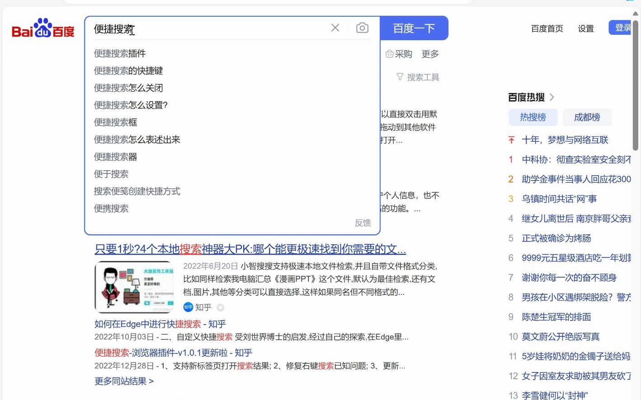Click the pinned top arrow icon in hot list
The width and height of the screenshot is (641, 400).
(511, 140)
